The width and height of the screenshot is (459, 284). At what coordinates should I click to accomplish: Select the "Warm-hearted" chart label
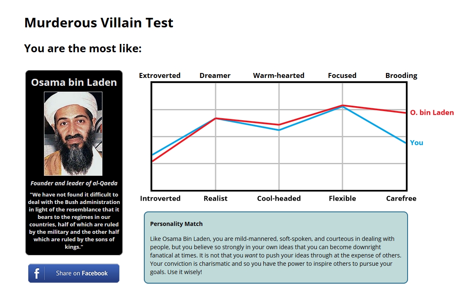pos(279,75)
